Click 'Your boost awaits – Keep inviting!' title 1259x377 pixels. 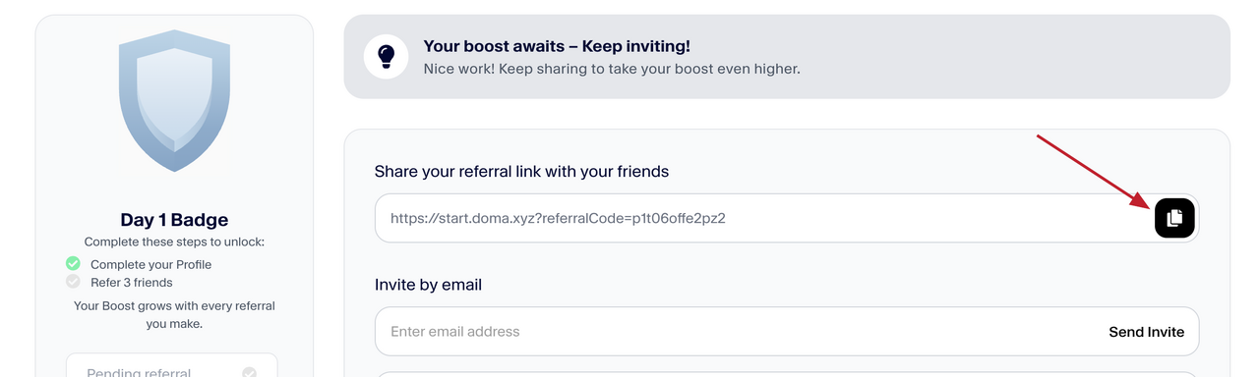[x=557, y=46]
